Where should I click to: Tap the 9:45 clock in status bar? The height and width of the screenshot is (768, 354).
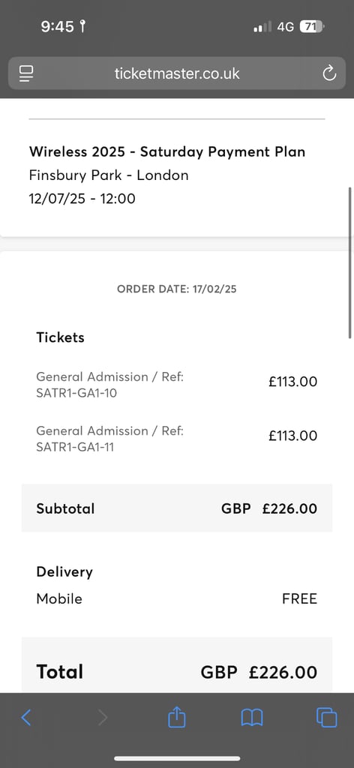coord(57,27)
